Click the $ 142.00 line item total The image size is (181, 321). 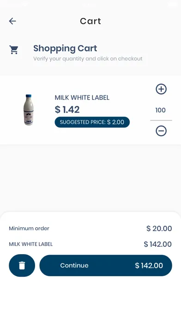pos(157,244)
